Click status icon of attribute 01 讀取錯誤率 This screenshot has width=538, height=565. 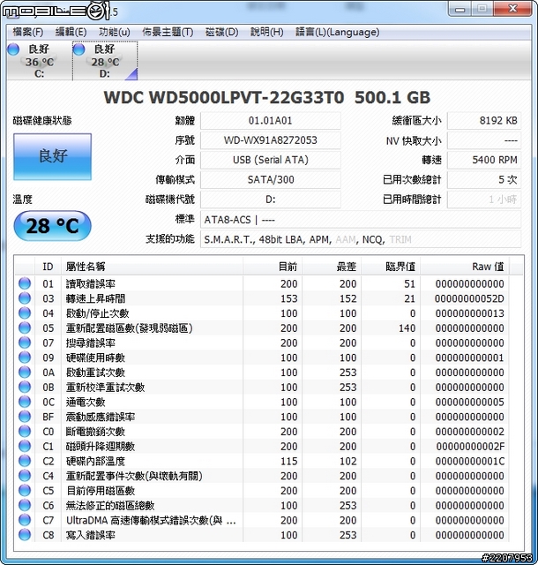(x=25, y=283)
